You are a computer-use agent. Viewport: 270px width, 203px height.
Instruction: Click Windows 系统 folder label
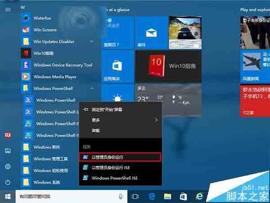(47, 182)
